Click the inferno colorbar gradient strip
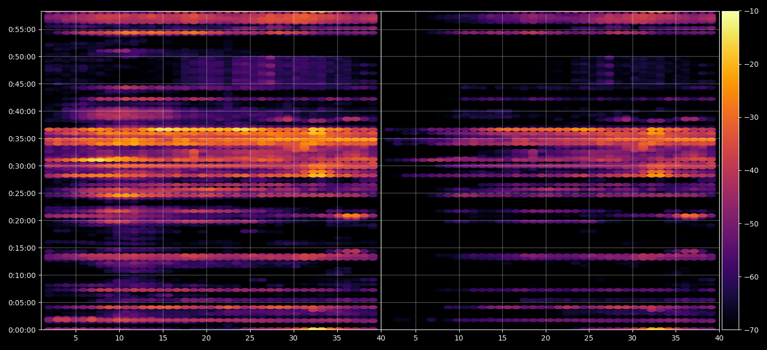The height and width of the screenshot is (350, 767). (730, 170)
